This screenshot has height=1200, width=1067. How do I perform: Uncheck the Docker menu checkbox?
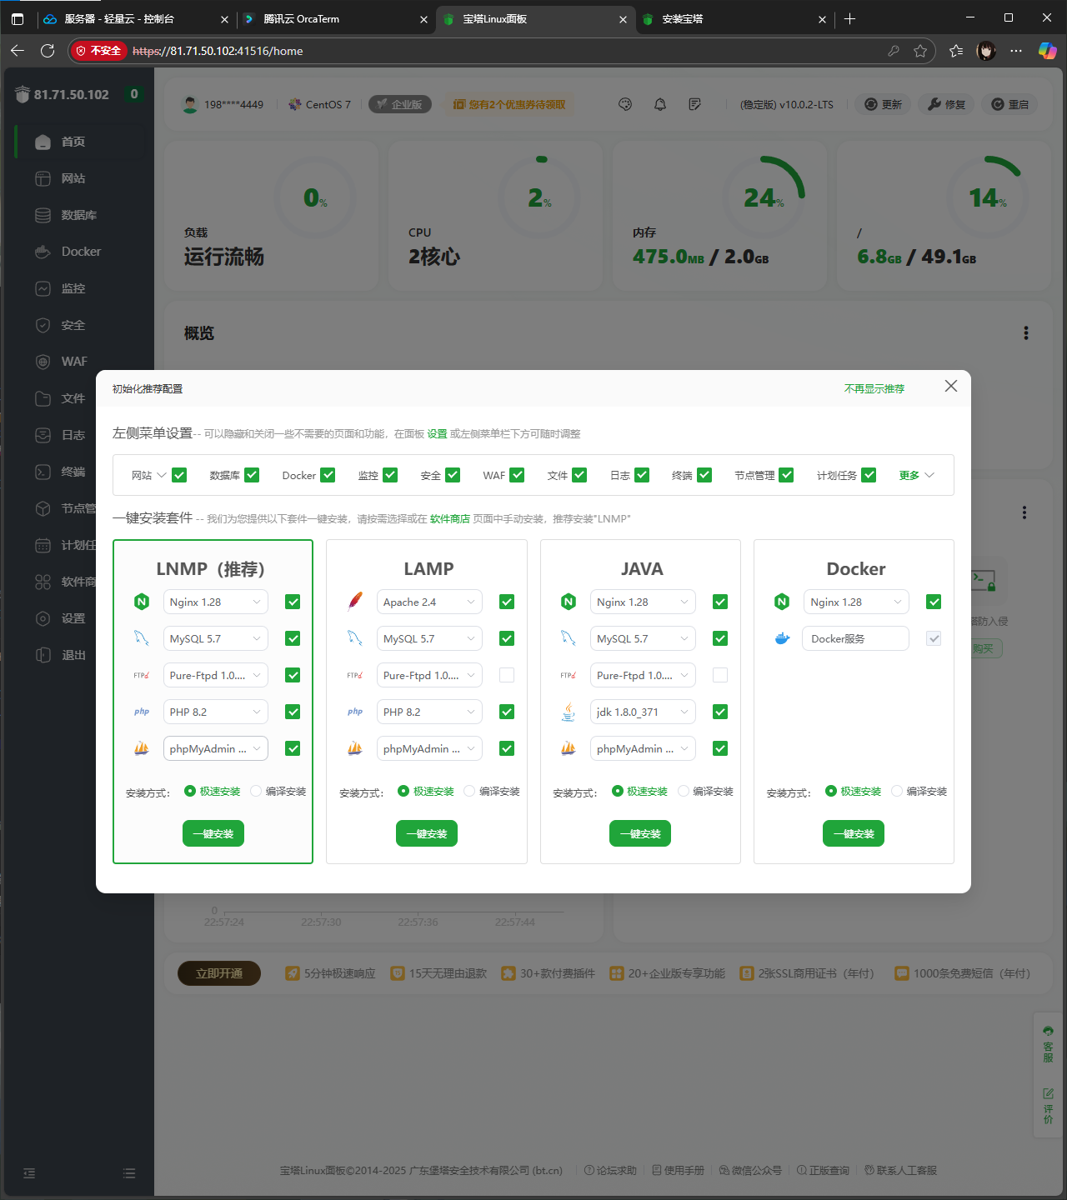pos(328,475)
